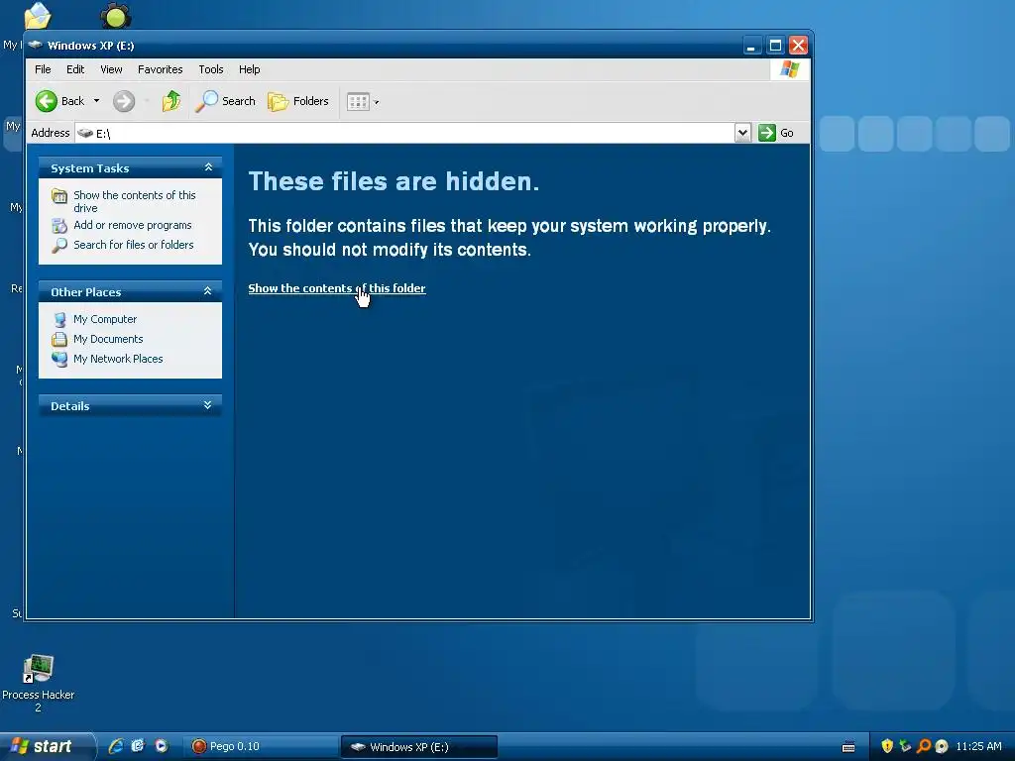Expand the Details panel

tap(208, 405)
